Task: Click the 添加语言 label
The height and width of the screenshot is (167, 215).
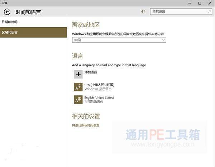Action: (91, 72)
